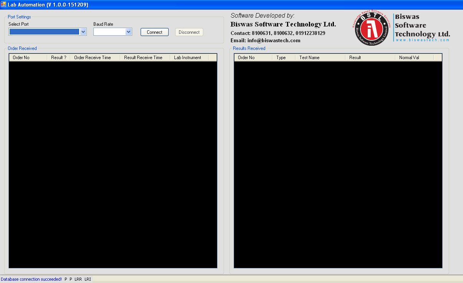
Task: Click the Lab Instrument column header
Action: click(189, 58)
